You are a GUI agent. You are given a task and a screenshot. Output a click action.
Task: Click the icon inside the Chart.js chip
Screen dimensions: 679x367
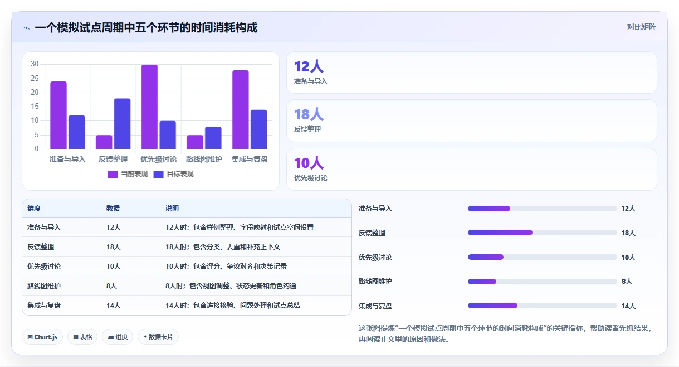[x=30, y=337]
